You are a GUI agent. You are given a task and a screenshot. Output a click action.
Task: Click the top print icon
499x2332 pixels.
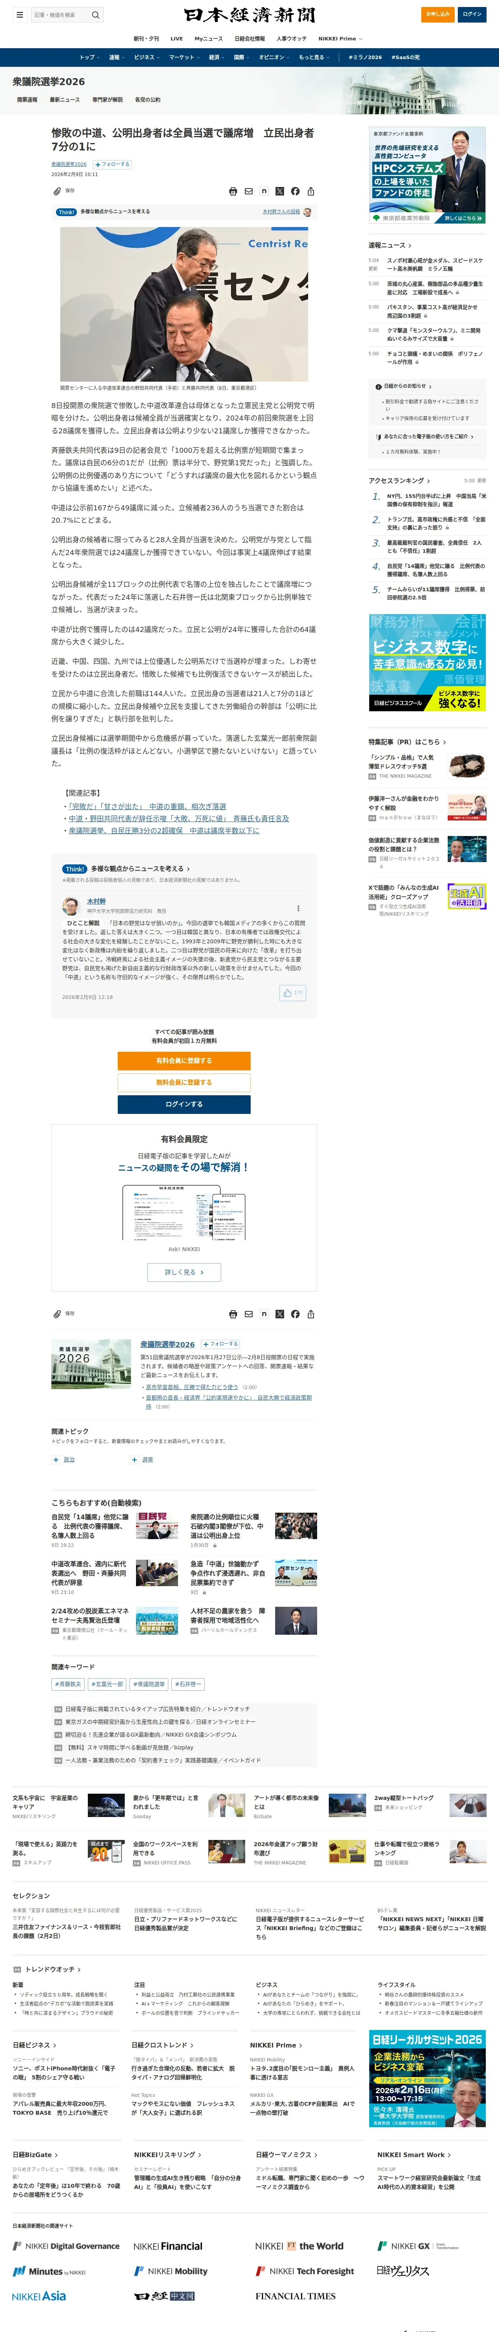(x=234, y=191)
